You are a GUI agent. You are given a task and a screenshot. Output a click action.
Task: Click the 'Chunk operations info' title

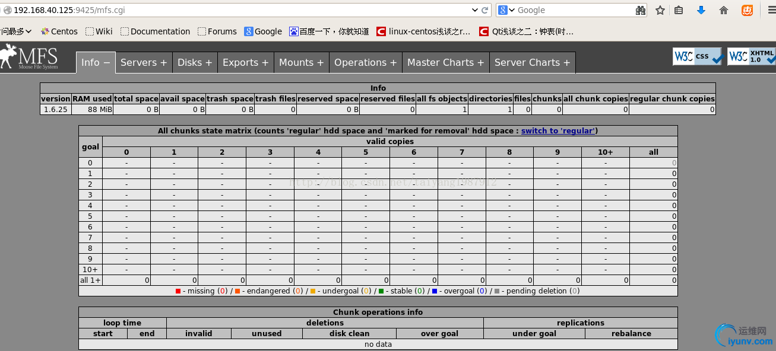tap(378, 312)
